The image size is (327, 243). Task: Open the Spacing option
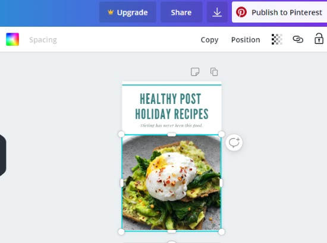(43, 40)
